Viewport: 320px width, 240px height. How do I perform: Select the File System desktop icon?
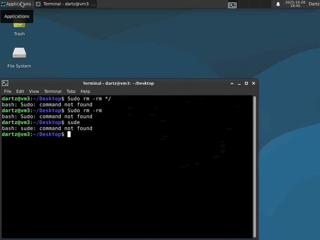(19, 58)
